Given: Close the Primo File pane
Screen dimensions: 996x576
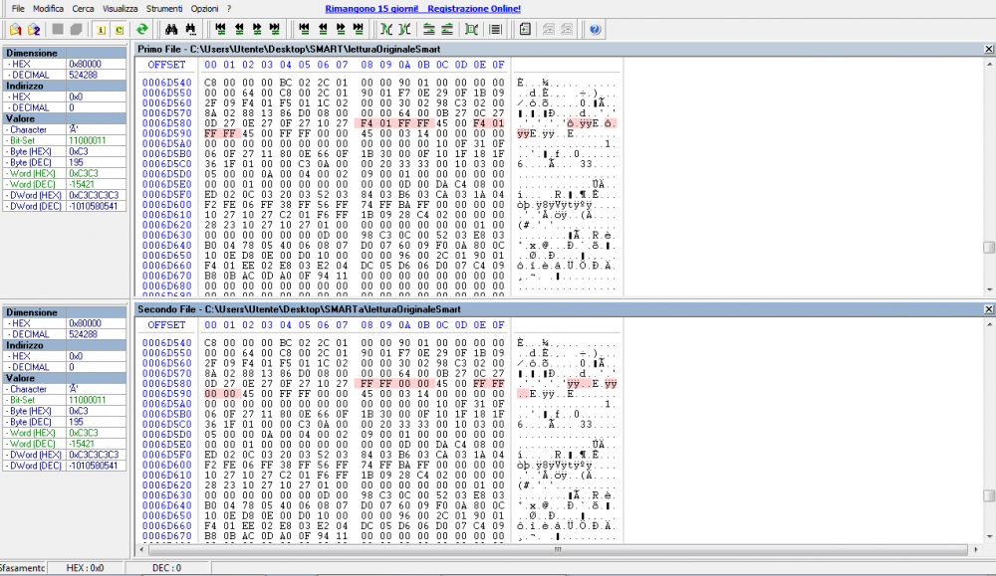Looking at the screenshot, I should pos(988,49).
